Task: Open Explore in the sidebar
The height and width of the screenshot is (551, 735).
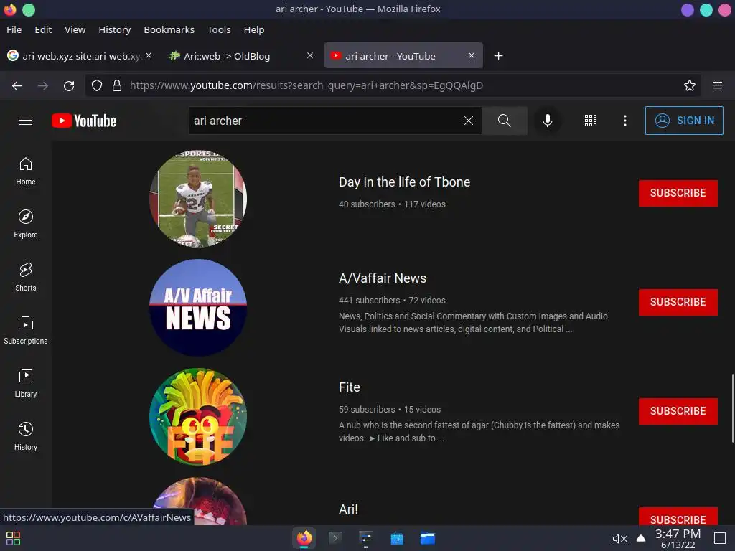Action: 26,224
